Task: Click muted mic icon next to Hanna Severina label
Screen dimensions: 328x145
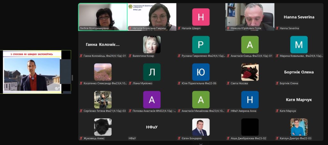Action: (277, 28)
